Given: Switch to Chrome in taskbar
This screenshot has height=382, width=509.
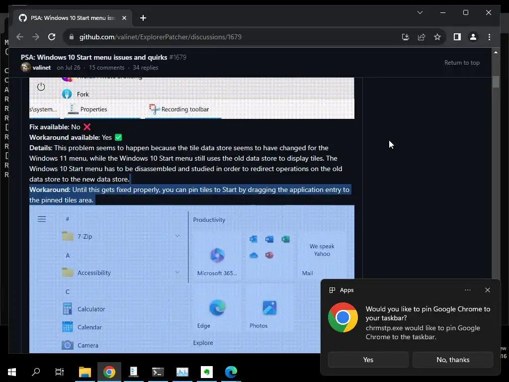Looking at the screenshot, I should (x=109, y=372).
